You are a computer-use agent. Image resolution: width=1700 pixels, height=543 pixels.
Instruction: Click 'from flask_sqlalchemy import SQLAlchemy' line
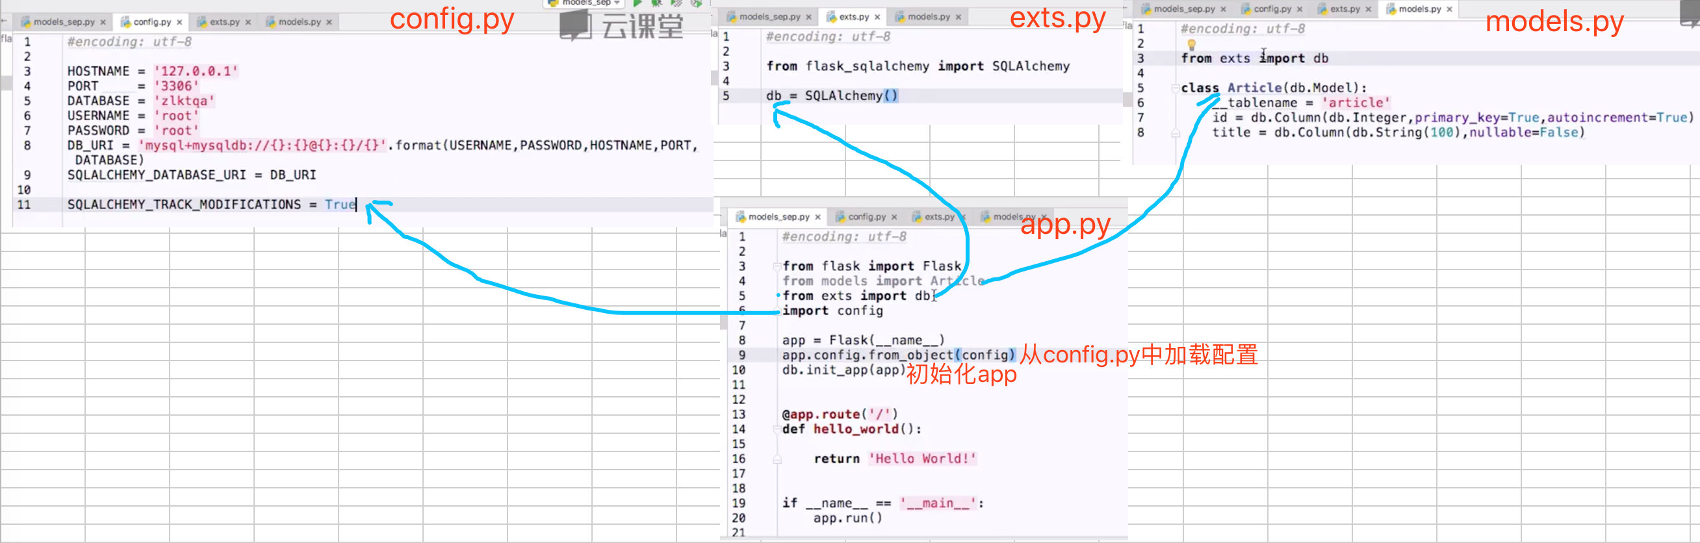pos(918,67)
